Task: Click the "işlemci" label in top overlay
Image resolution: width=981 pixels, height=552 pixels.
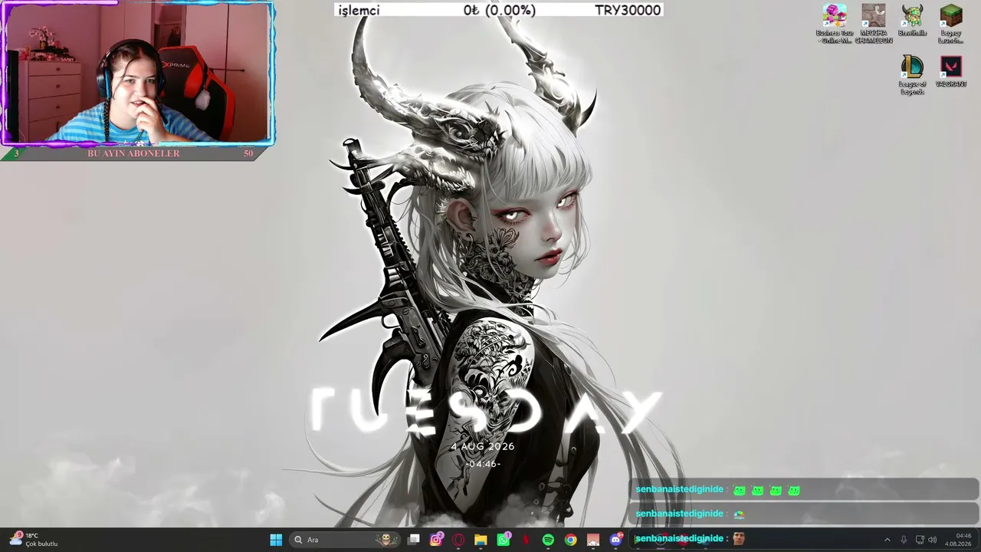Action: pos(359,10)
